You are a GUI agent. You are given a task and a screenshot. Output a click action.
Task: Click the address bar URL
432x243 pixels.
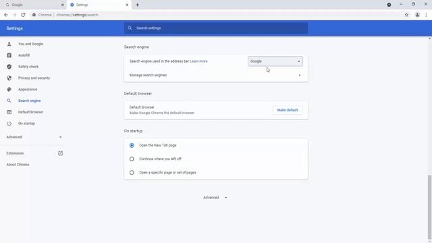(x=77, y=15)
